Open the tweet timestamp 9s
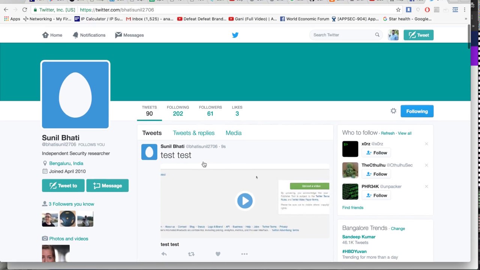The height and width of the screenshot is (270, 480). (223, 146)
